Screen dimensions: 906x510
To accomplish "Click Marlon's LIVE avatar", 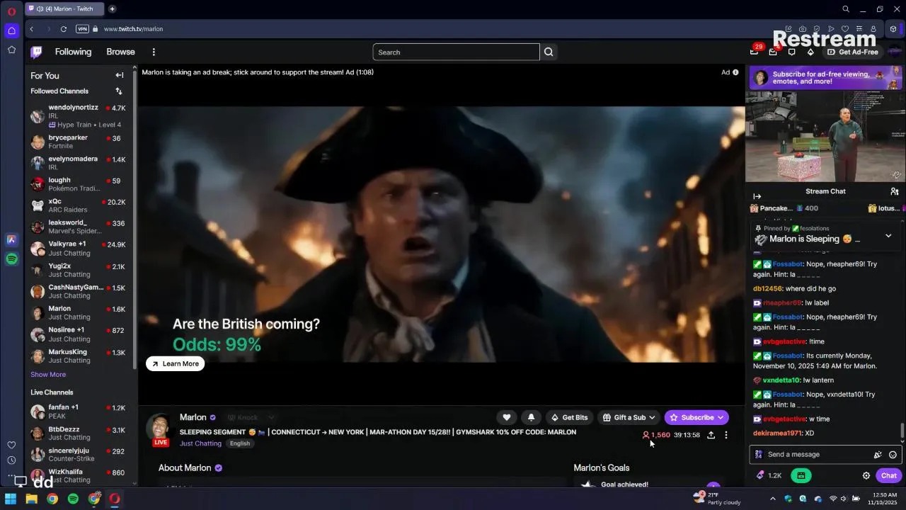I will click(161, 429).
